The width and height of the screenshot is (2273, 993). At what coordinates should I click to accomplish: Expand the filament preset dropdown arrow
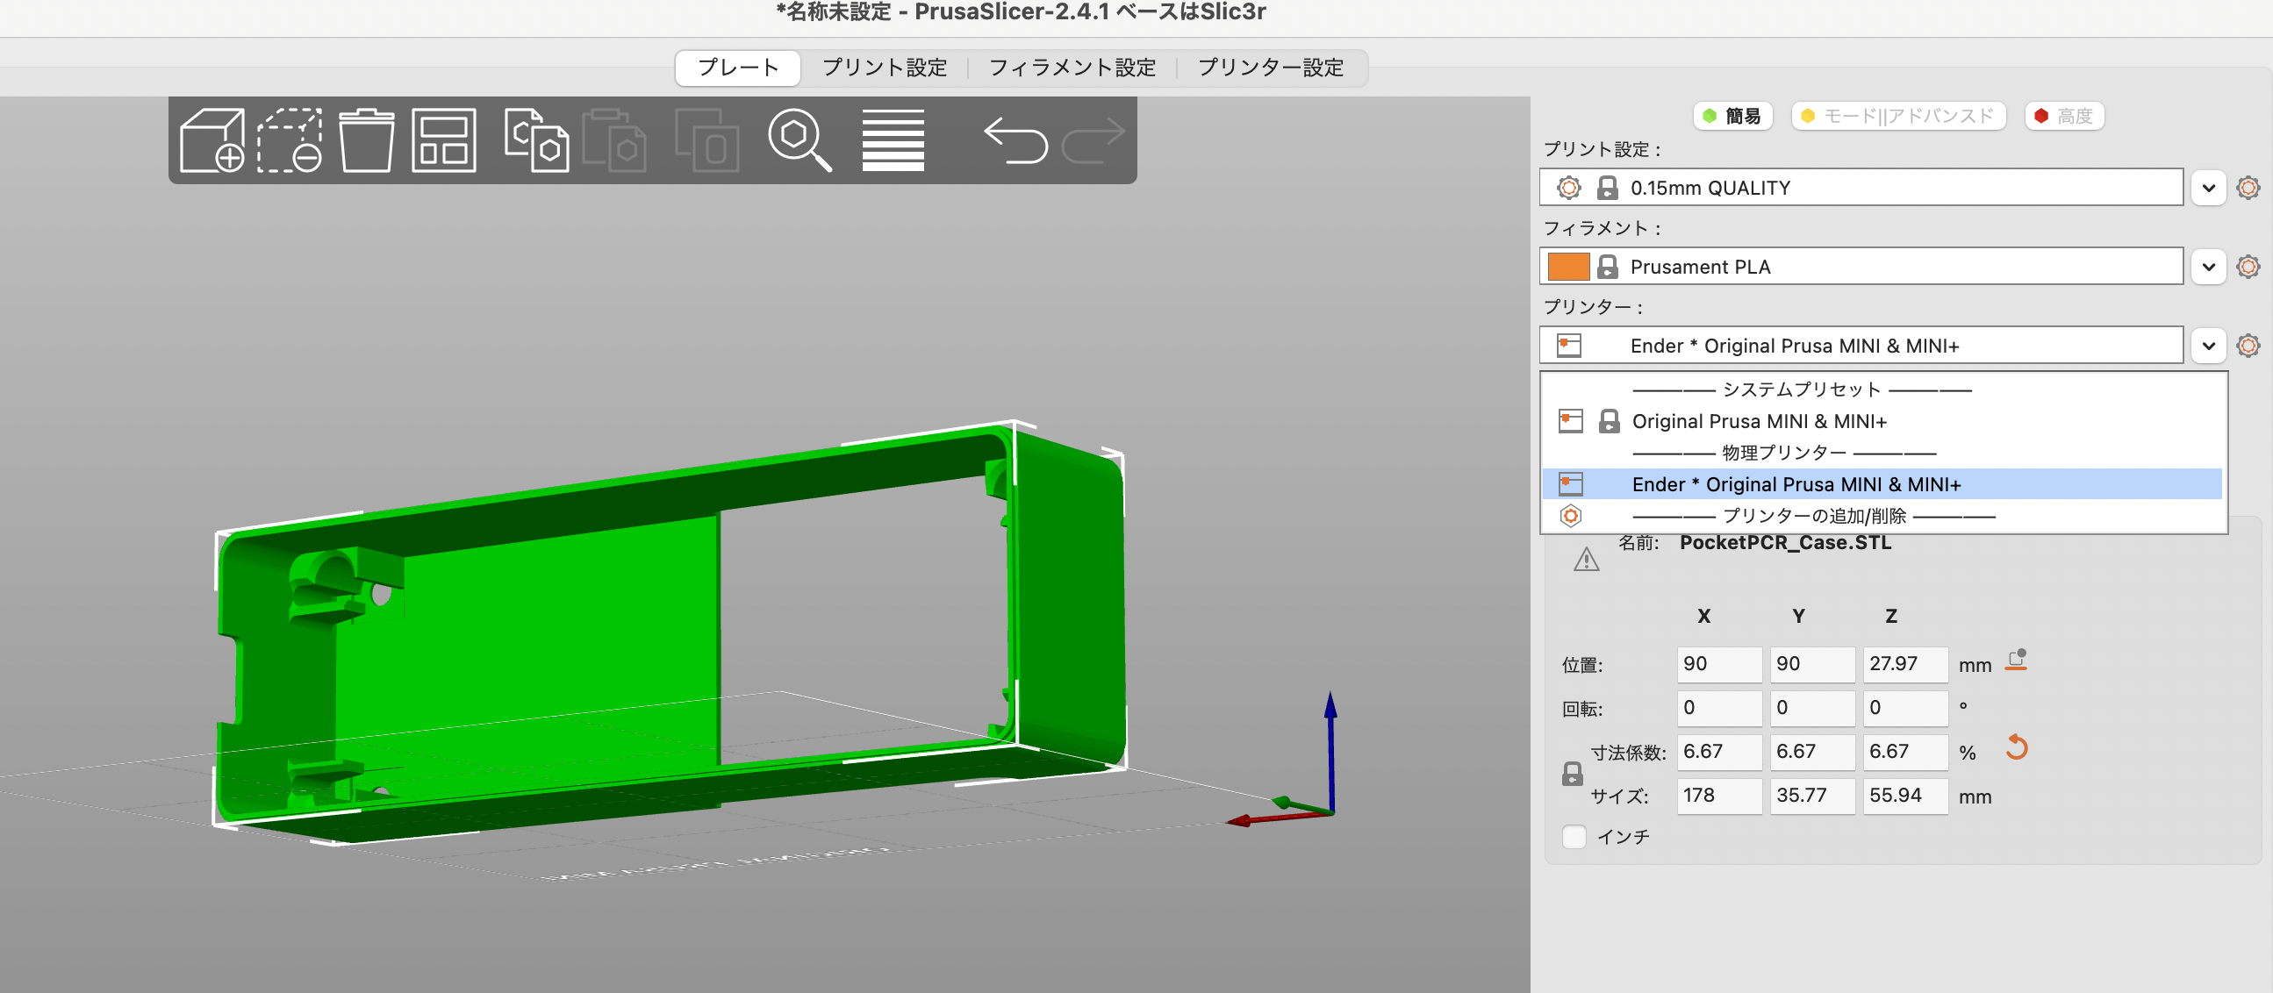2208,267
